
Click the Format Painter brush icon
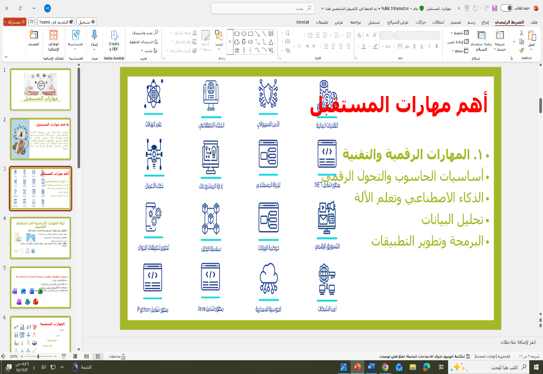coord(521,51)
